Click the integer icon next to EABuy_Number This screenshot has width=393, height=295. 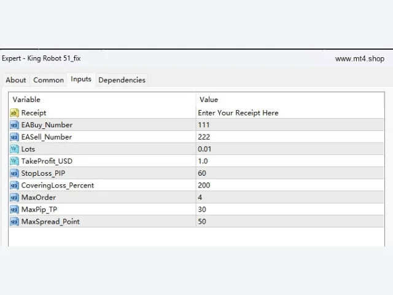[14, 125]
